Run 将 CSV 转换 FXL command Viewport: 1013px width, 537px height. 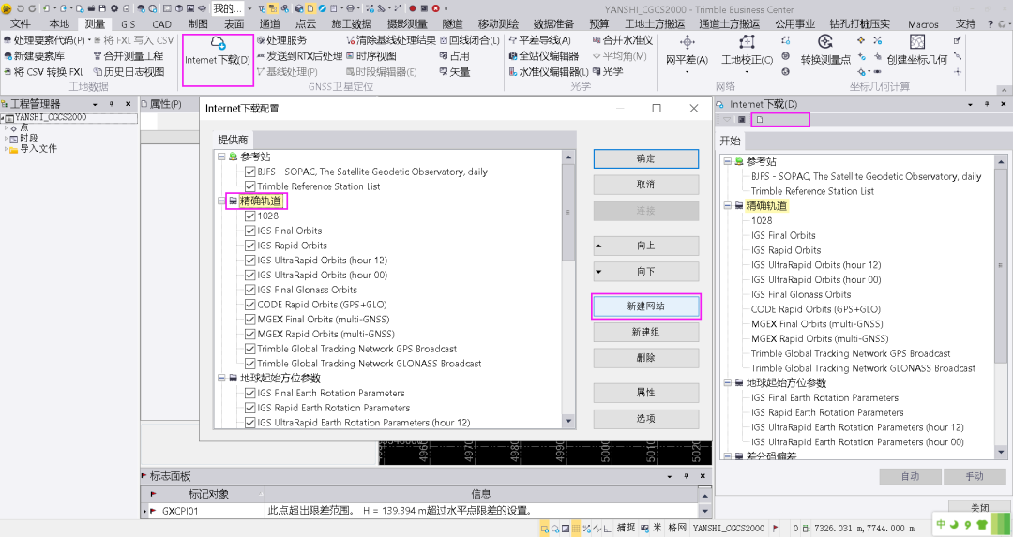(x=44, y=71)
